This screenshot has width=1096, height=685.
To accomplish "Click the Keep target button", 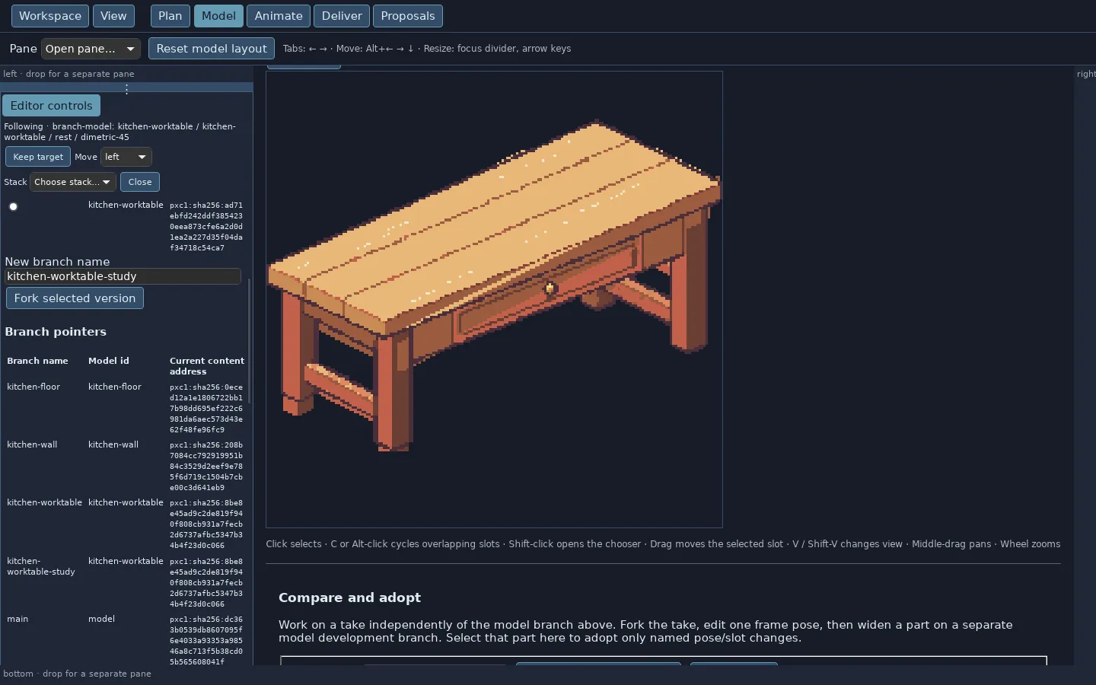I will pyautogui.click(x=38, y=157).
